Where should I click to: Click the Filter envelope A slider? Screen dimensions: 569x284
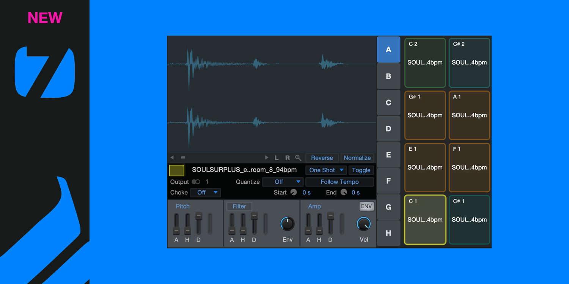(232, 224)
